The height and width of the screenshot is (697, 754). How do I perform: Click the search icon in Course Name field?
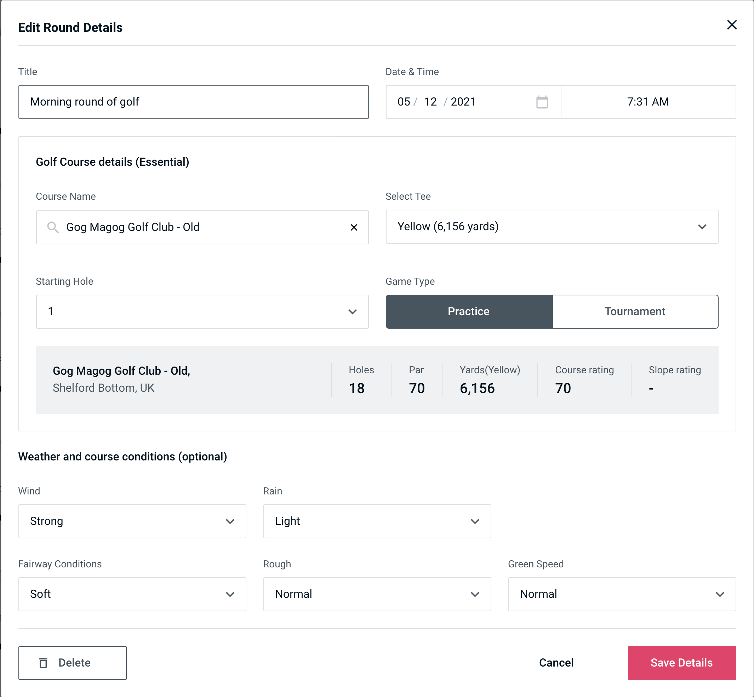click(x=53, y=227)
